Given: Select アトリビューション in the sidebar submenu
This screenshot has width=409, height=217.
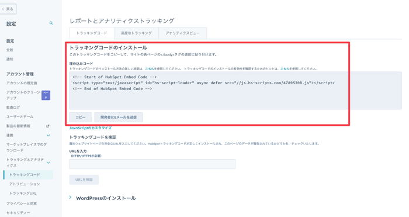Looking at the screenshot, I should [x=25, y=184].
